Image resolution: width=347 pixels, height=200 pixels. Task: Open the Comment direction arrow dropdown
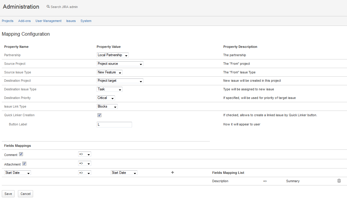(x=84, y=154)
